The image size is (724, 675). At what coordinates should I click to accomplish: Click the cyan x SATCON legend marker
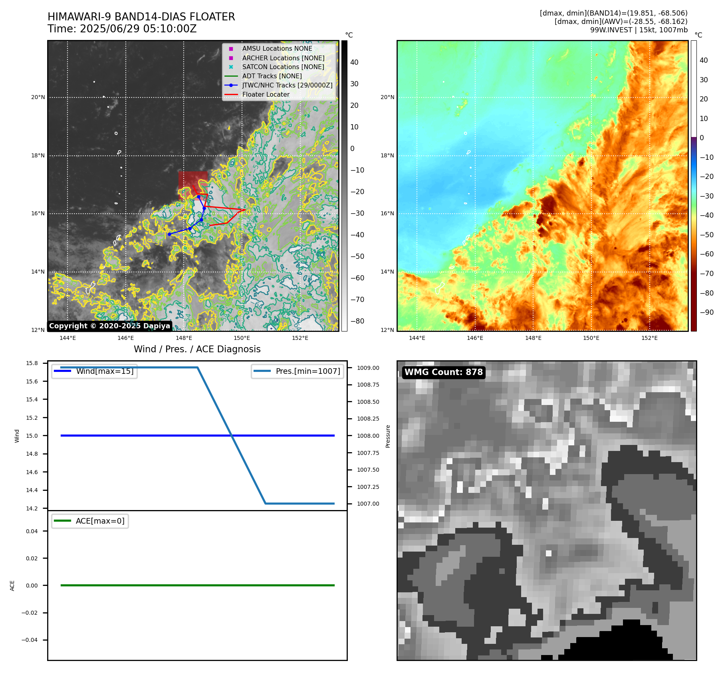(231, 67)
